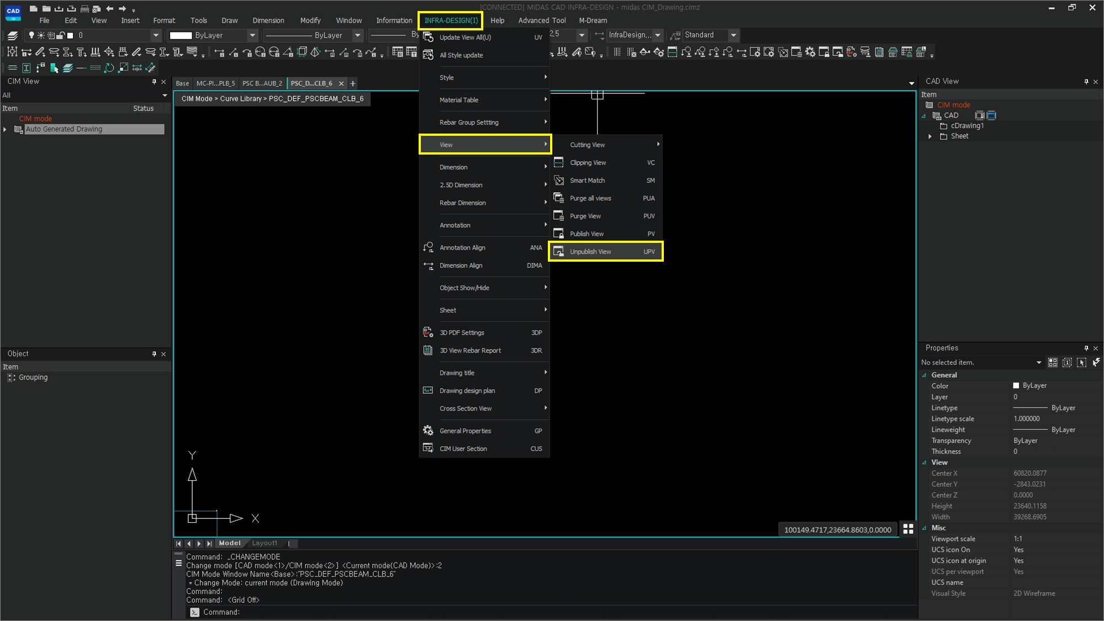Click the layers stack icon in the bottom toolbar row
This screenshot has width=1104, height=621.
(x=68, y=68)
